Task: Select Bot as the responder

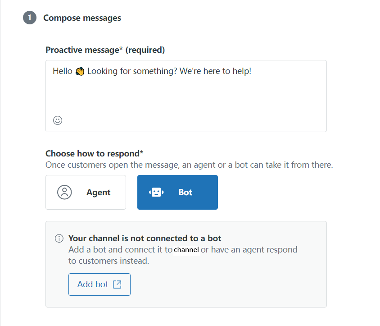Action: (177, 192)
